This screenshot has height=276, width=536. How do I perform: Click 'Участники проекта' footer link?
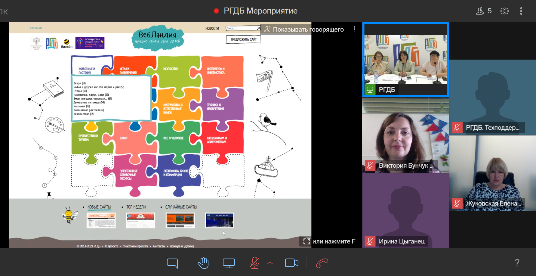coord(135,246)
